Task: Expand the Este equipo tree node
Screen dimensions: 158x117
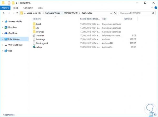Action: coord(2,39)
